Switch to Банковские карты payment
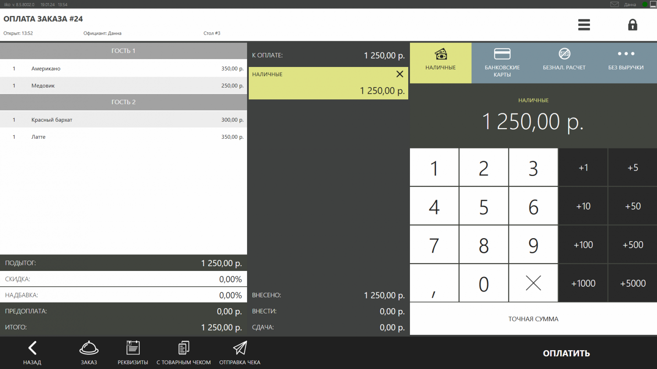This screenshot has height=369, width=657. point(502,63)
